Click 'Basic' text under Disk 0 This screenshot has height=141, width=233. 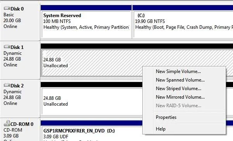[9, 15]
